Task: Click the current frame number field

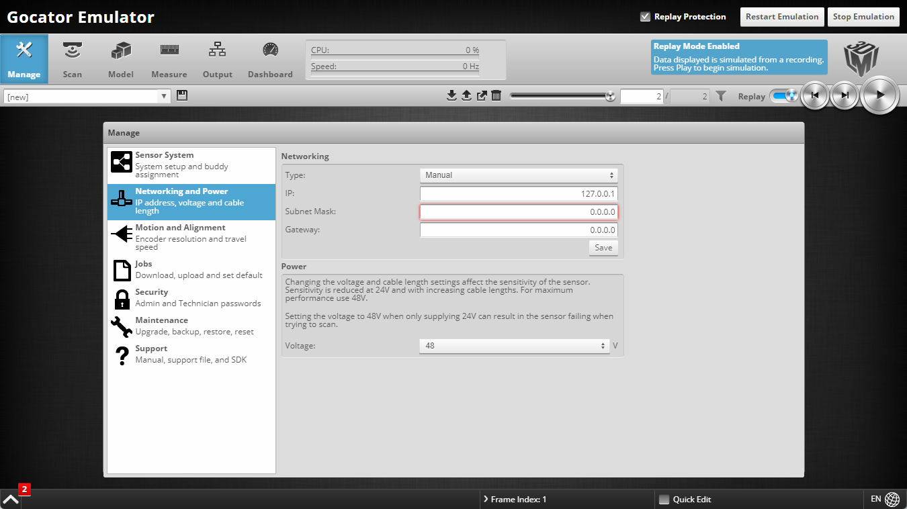Action: point(642,97)
